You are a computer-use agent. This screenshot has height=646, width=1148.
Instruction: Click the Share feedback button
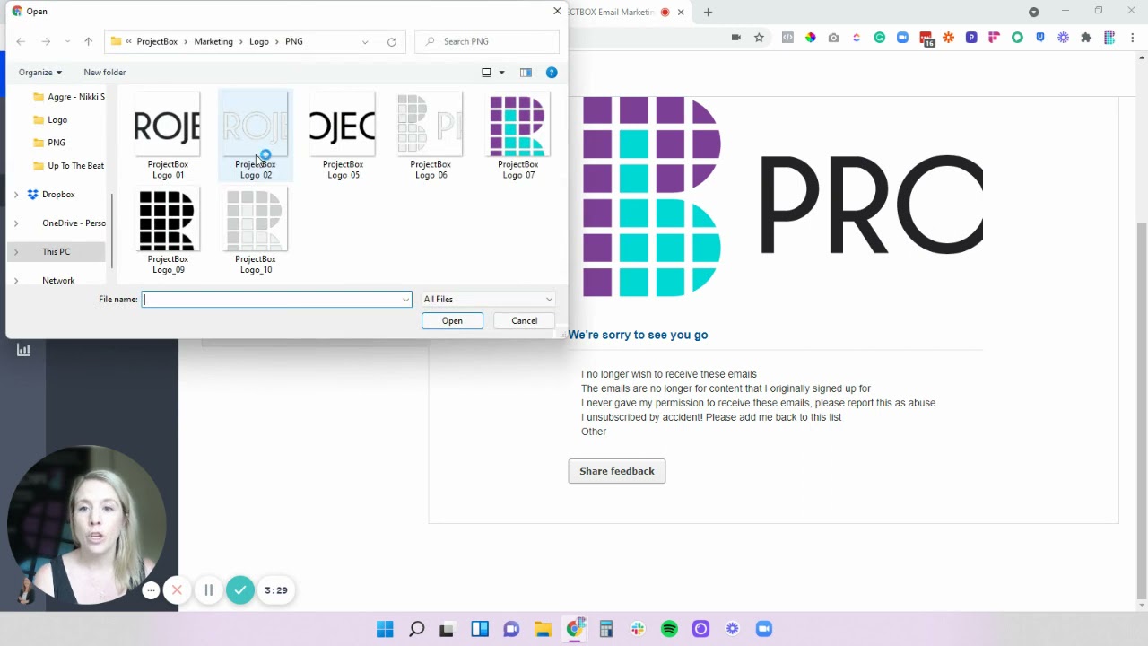[617, 471]
